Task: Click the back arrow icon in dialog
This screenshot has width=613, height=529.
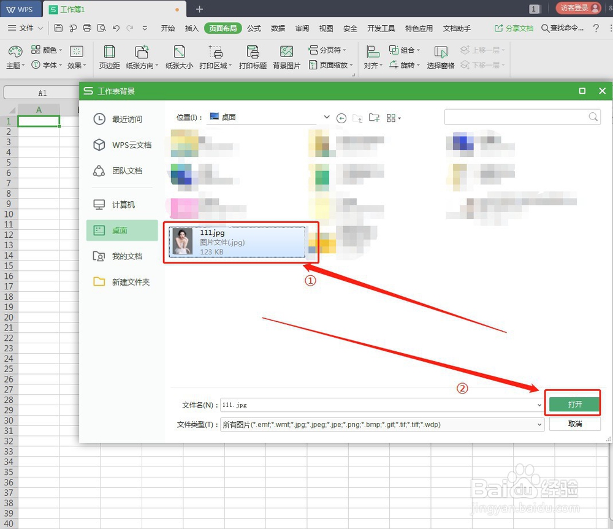Action: (x=341, y=118)
